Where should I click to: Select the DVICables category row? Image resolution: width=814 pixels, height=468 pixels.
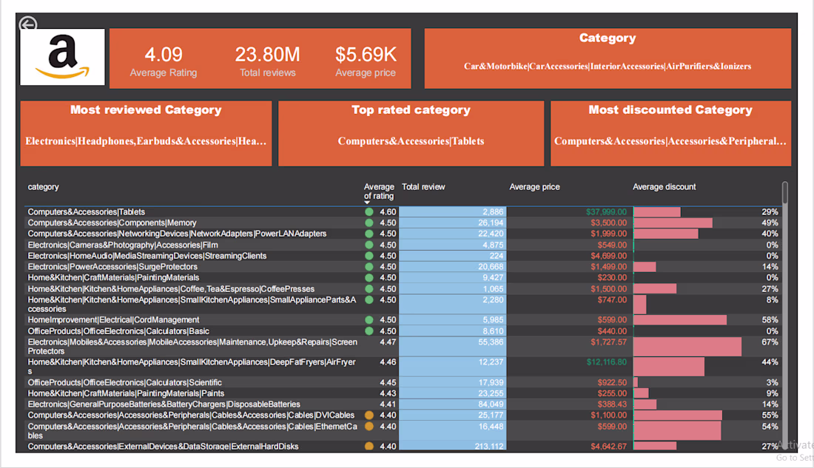[403, 415]
